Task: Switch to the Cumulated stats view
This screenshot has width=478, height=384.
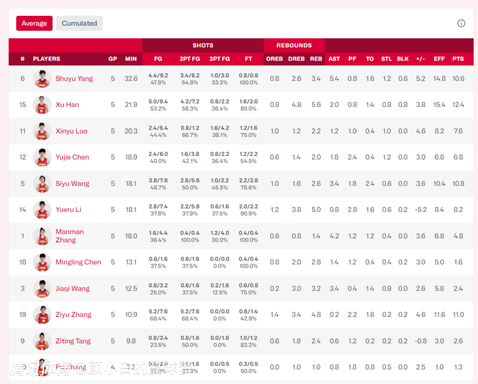Action: point(79,23)
